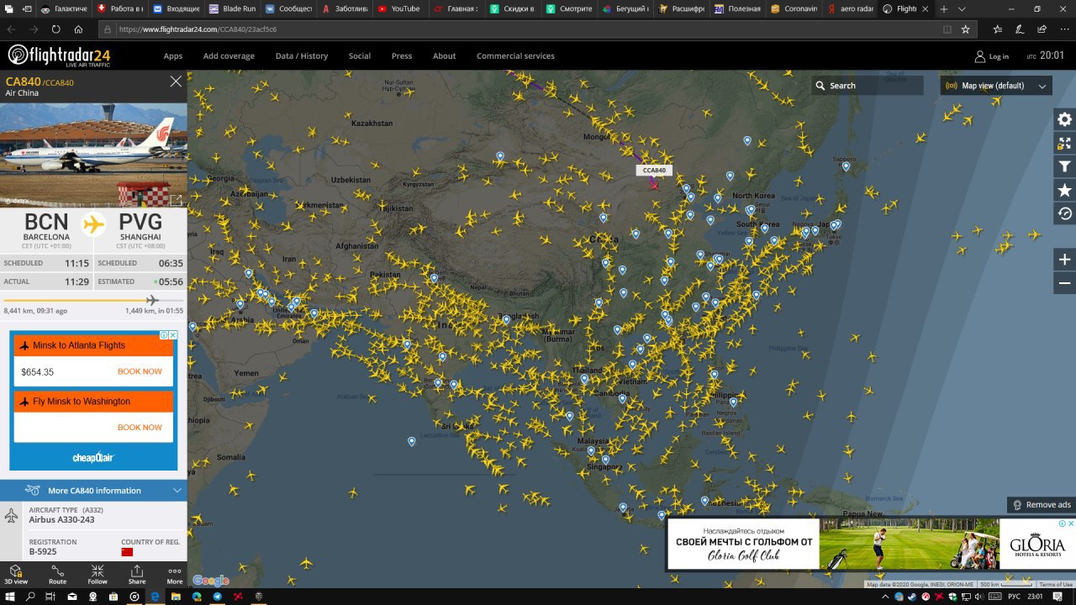
Task: Expand More CA840 information section
Action: point(93,490)
